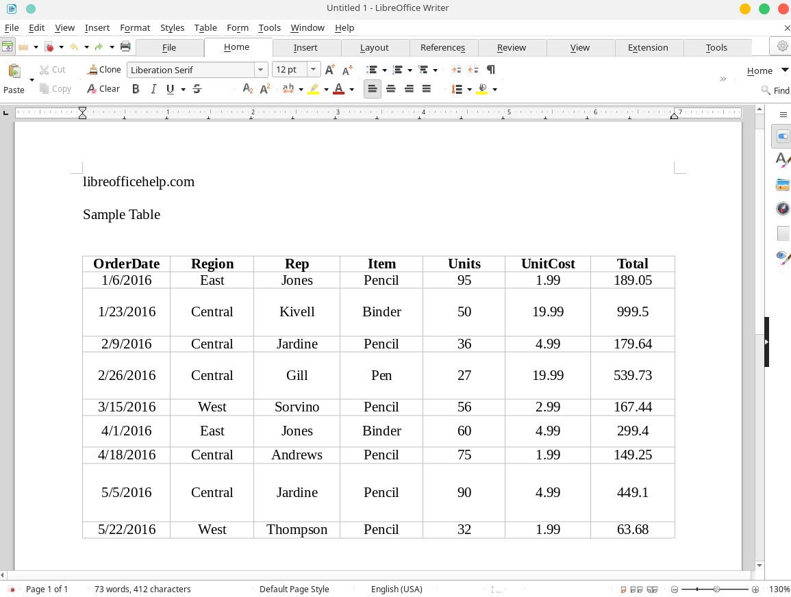Click the font name input field
The width and height of the screenshot is (791, 597).
pyautogui.click(x=190, y=70)
